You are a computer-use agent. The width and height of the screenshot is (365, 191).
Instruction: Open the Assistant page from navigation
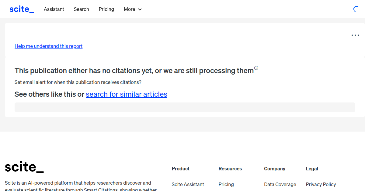(54, 9)
